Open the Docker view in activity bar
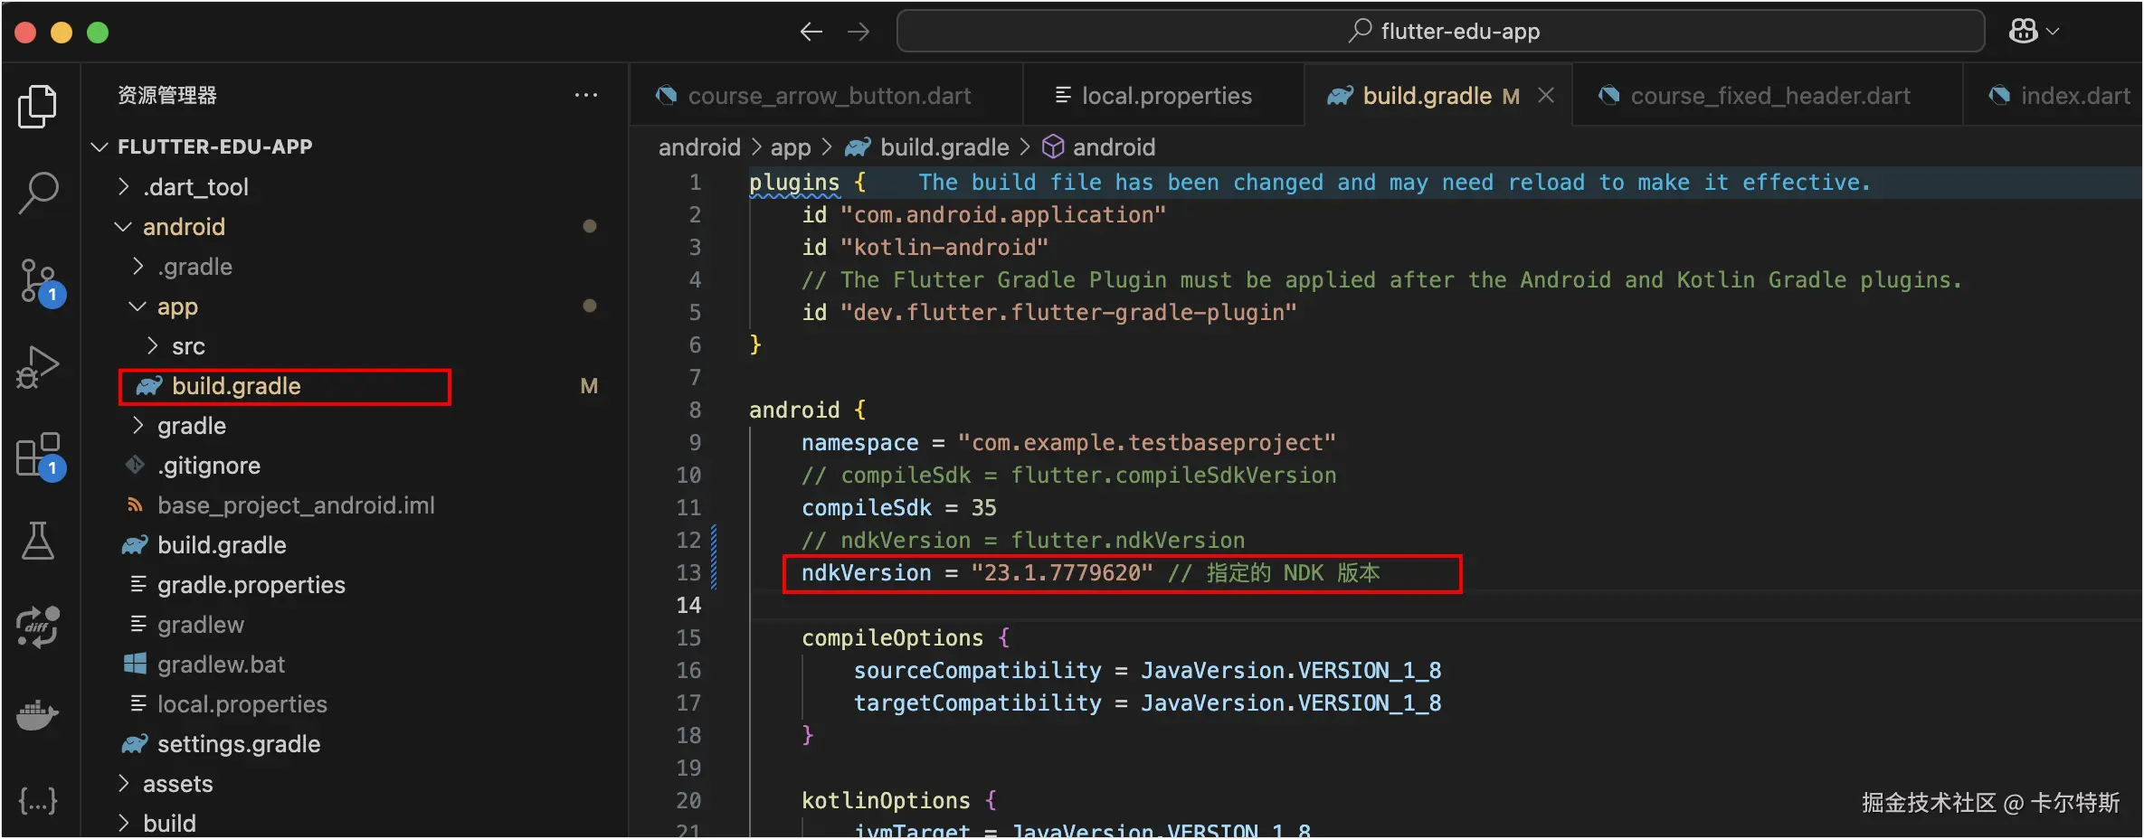 38,714
